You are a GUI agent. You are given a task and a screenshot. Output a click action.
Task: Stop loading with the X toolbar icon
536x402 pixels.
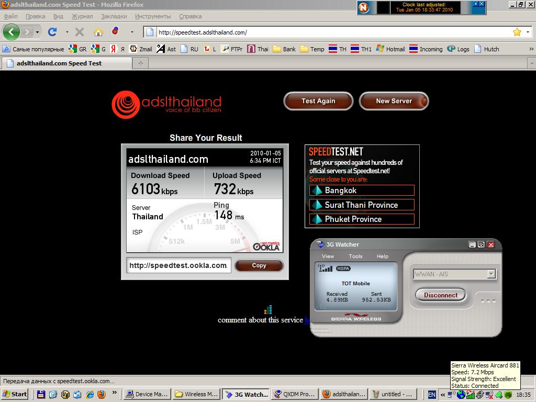80,32
